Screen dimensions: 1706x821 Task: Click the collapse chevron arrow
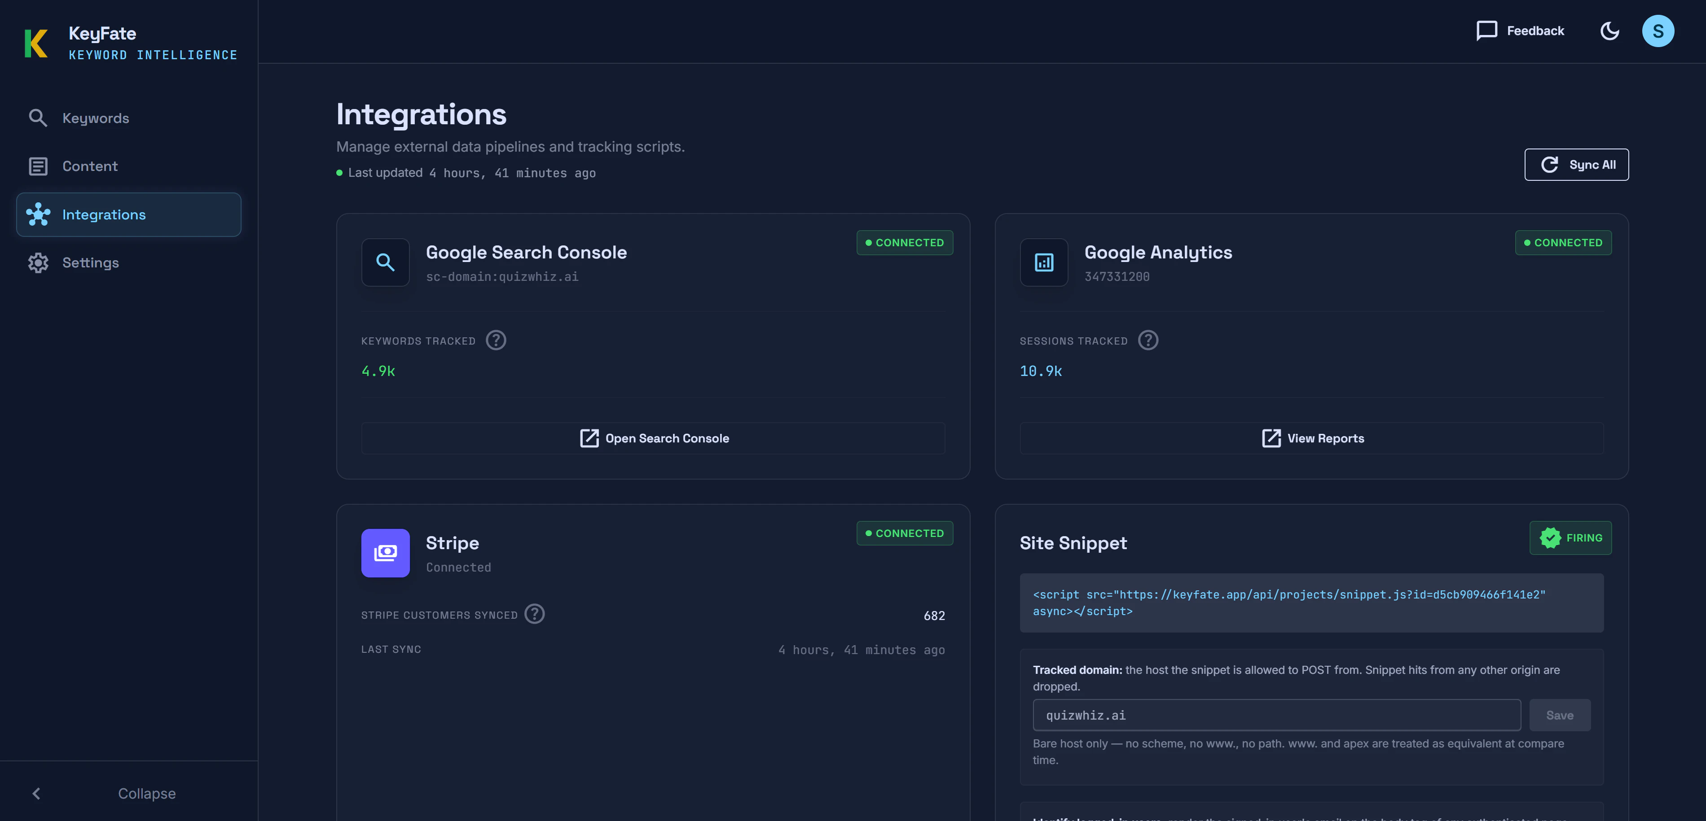[36, 793]
